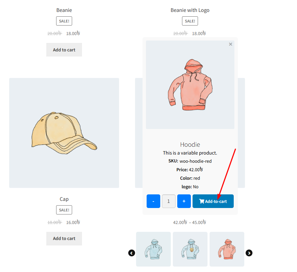
Task: Click the blue Add-to-cart button
Action: (x=213, y=201)
